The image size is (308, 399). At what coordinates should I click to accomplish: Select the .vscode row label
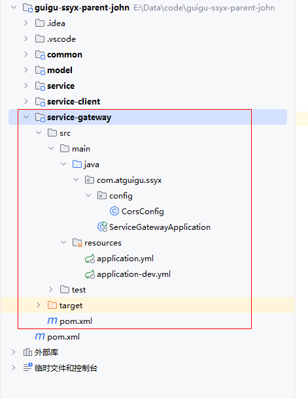pyautogui.click(x=61, y=39)
